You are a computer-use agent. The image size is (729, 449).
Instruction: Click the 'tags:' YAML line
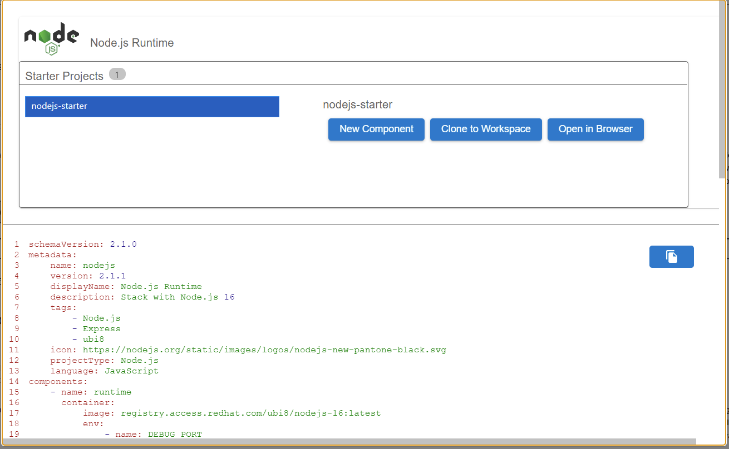[63, 307]
